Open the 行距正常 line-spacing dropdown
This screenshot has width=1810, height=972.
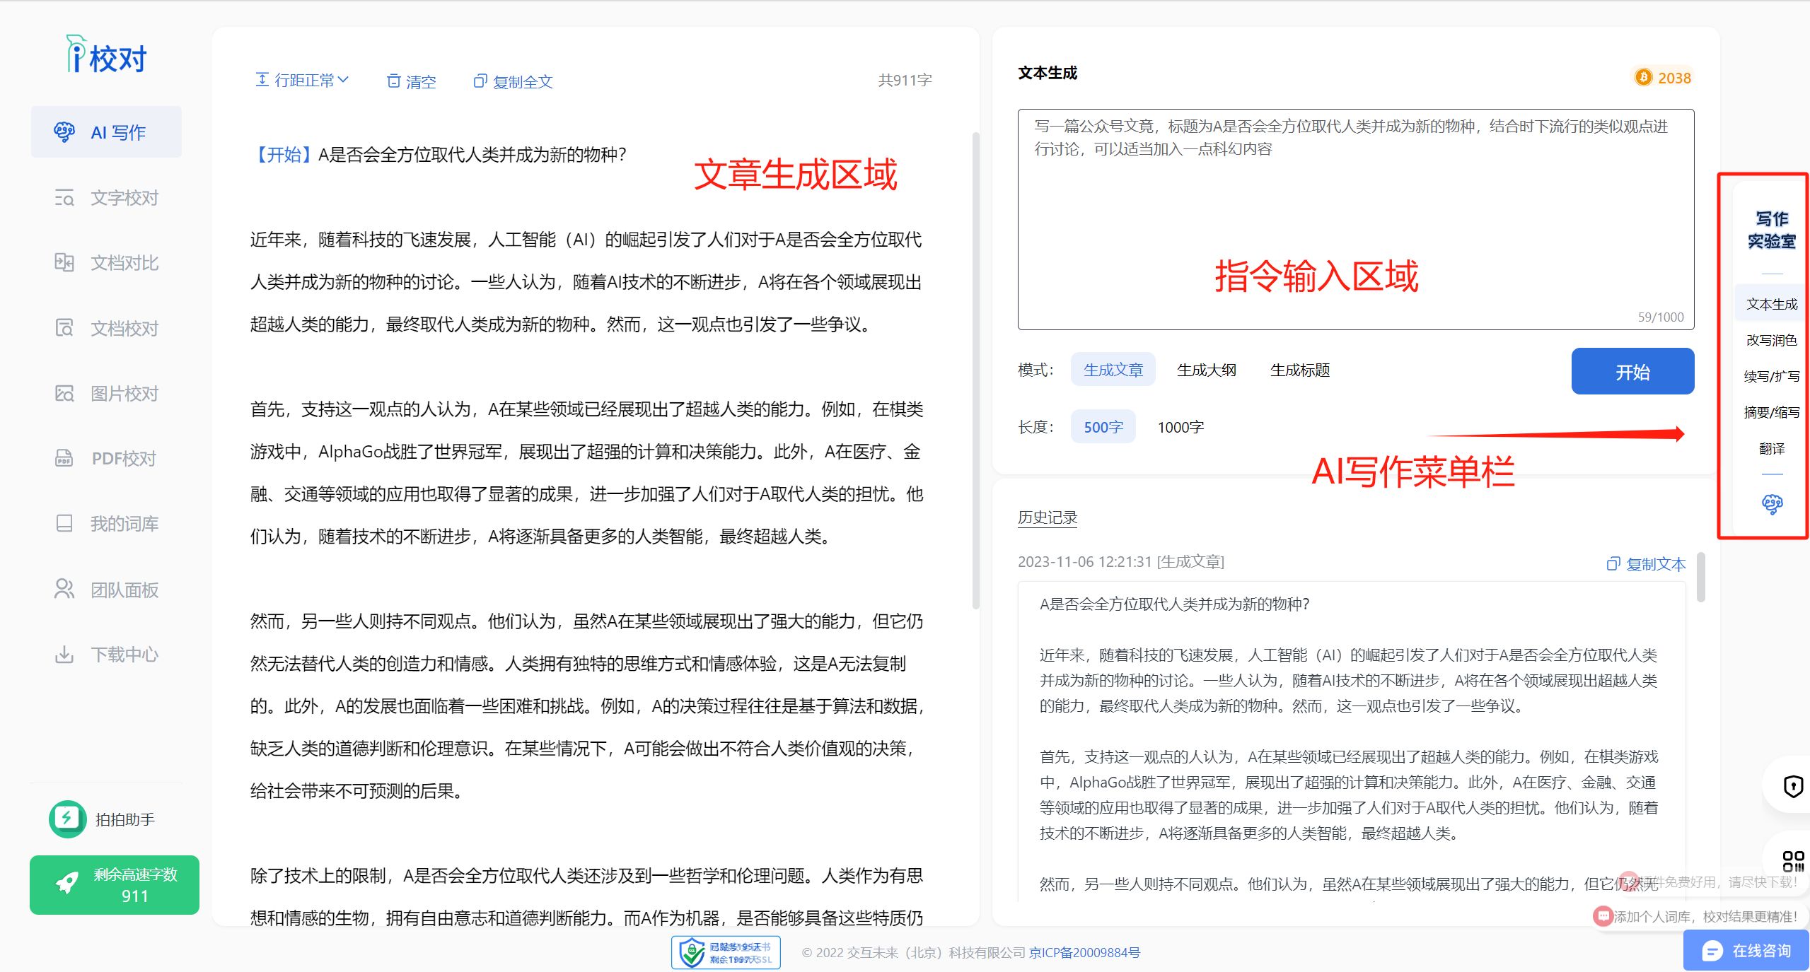[x=302, y=80]
